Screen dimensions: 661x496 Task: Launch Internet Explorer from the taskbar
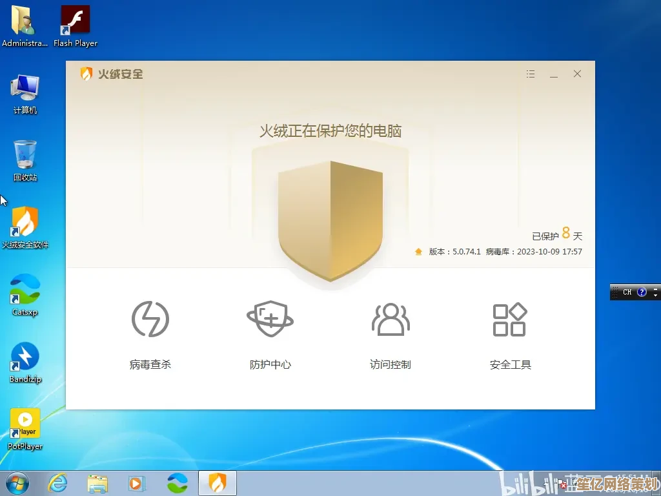click(57, 482)
